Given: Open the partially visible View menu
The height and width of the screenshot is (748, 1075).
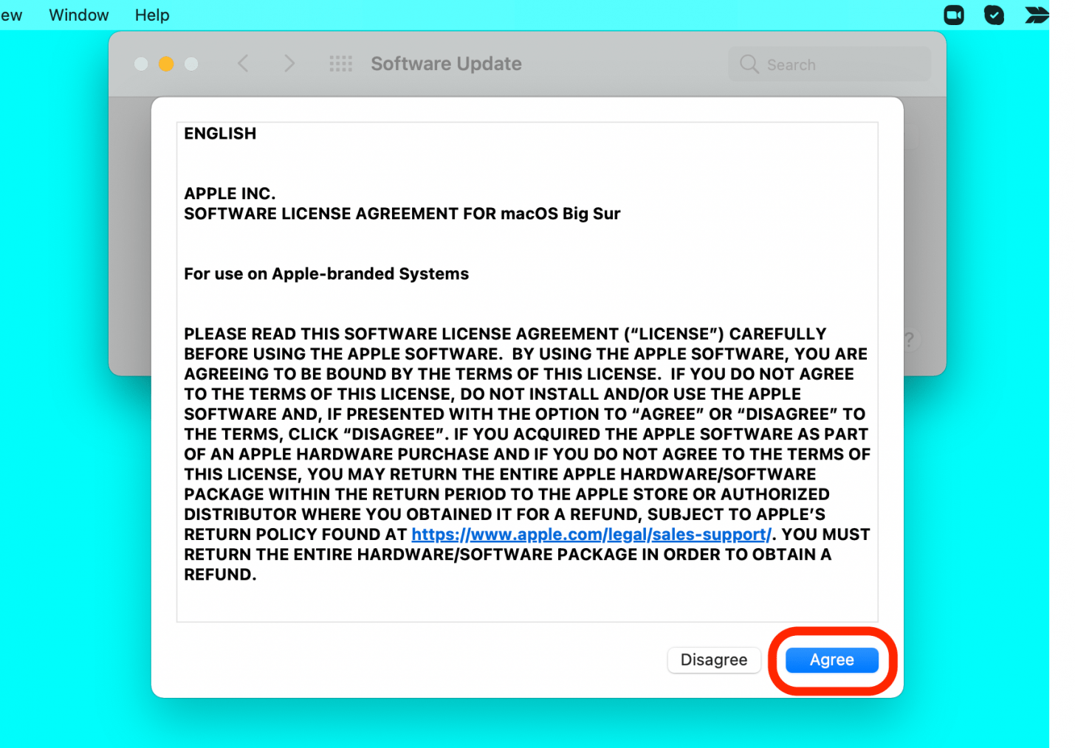Looking at the screenshot, I should 9,15.
